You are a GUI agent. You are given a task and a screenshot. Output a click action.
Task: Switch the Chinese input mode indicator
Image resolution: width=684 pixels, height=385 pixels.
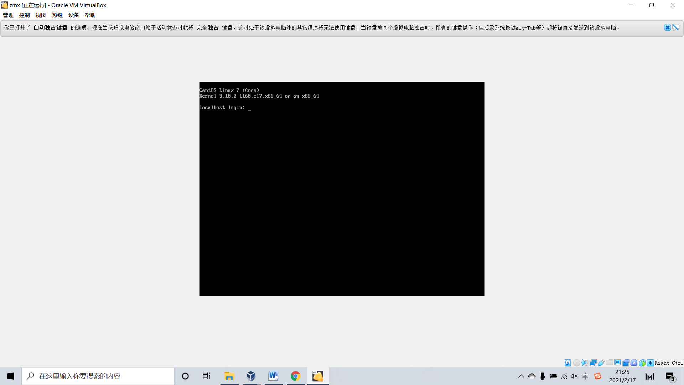(585, 376)
